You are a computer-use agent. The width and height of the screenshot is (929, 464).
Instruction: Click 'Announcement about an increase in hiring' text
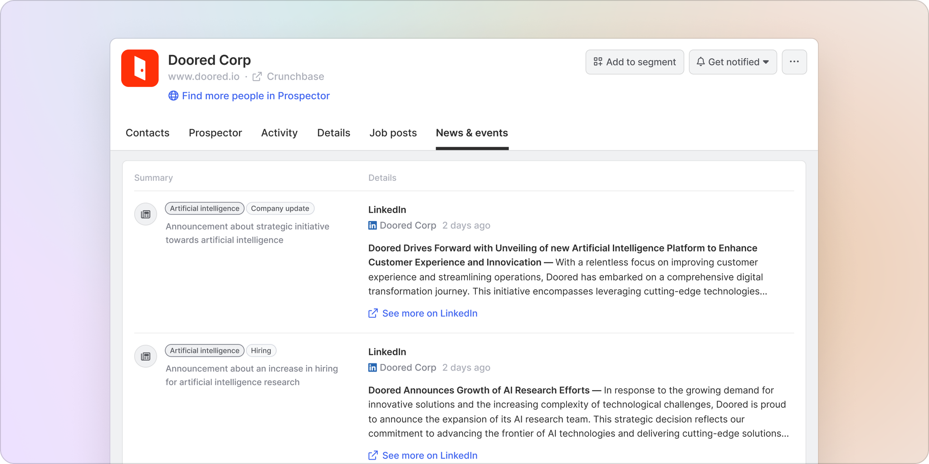[252, 375]
